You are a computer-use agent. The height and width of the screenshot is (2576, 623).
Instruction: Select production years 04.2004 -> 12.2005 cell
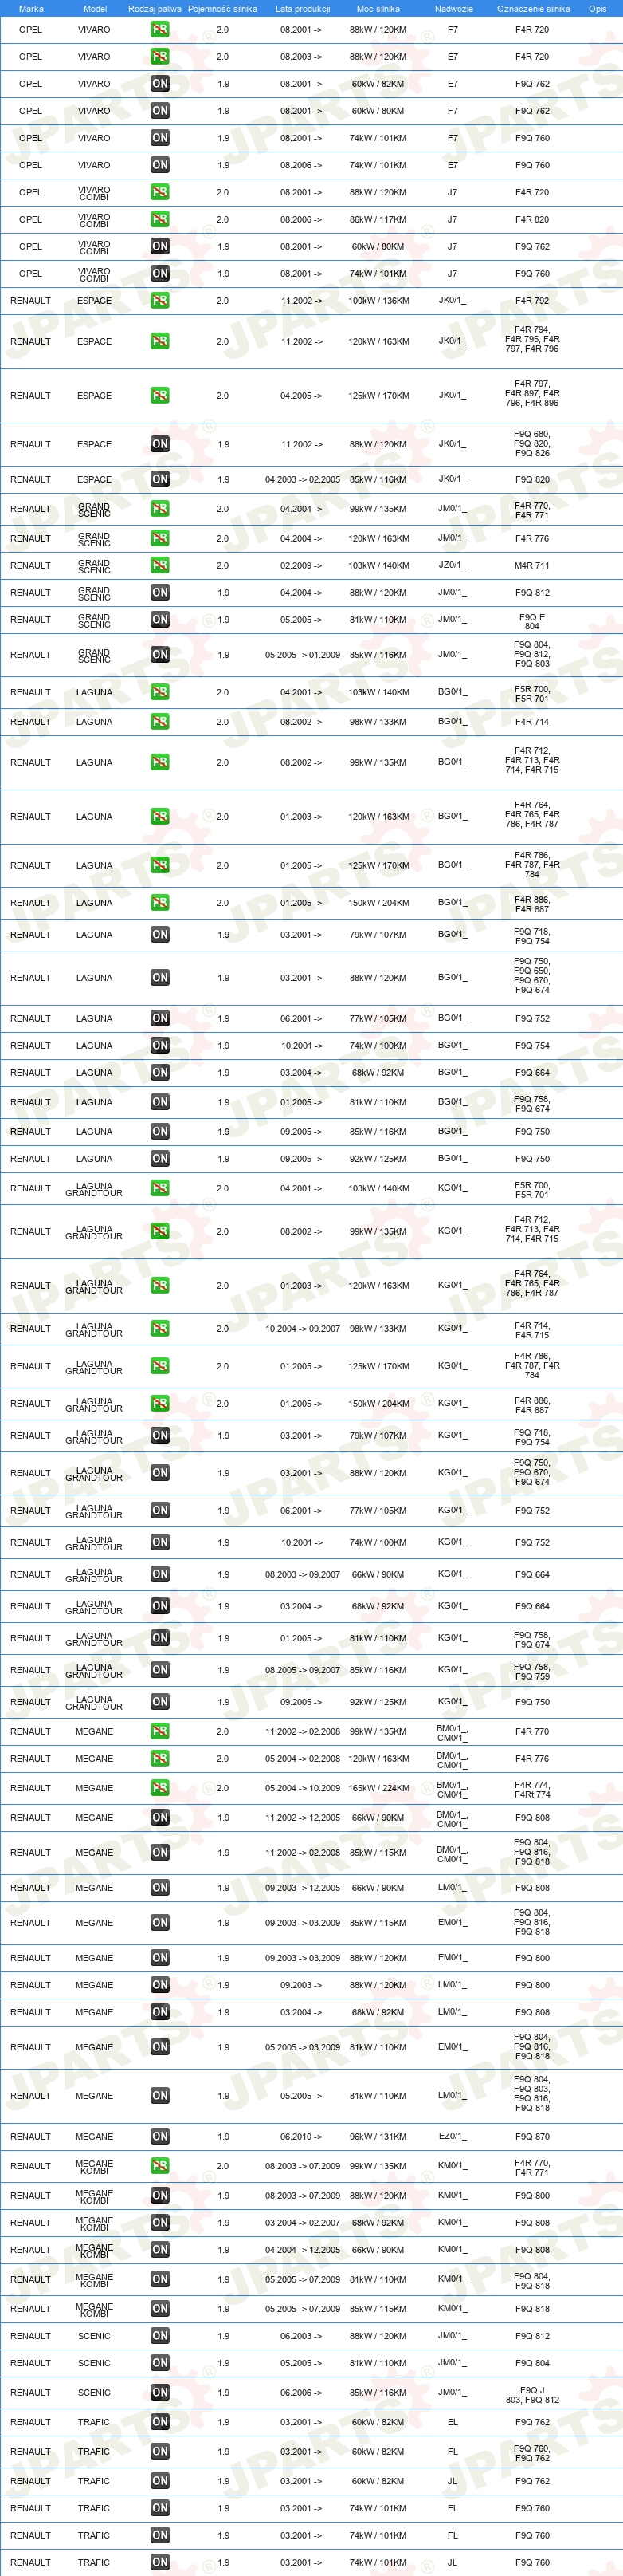(x=303, y=2250)
